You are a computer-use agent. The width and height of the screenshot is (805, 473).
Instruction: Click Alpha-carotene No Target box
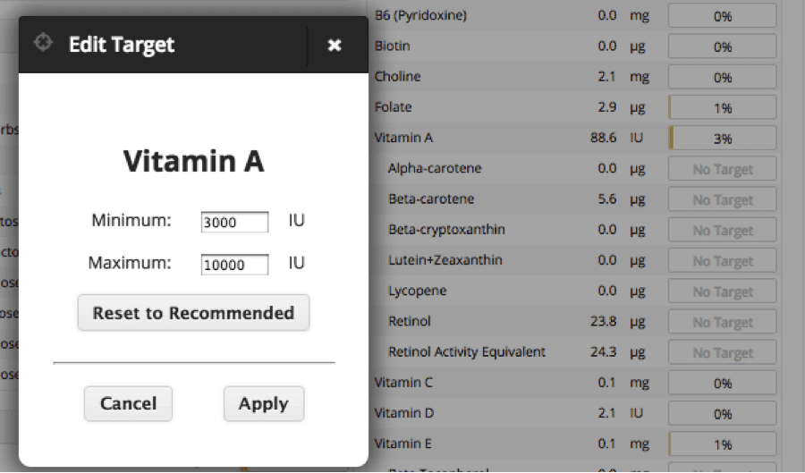(x=723, y=169)
